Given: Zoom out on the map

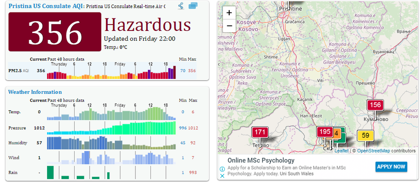Looking at the screenshot, I should 229,26.
